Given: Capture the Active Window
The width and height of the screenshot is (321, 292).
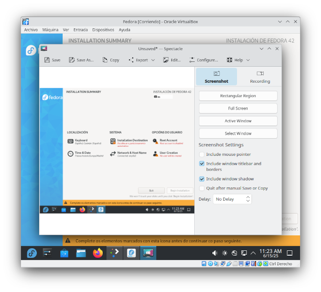Looking at the screenshot, I should [x=238, y=121].
